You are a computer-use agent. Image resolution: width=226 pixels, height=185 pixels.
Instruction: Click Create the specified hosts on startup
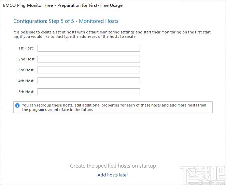(113, 166)
